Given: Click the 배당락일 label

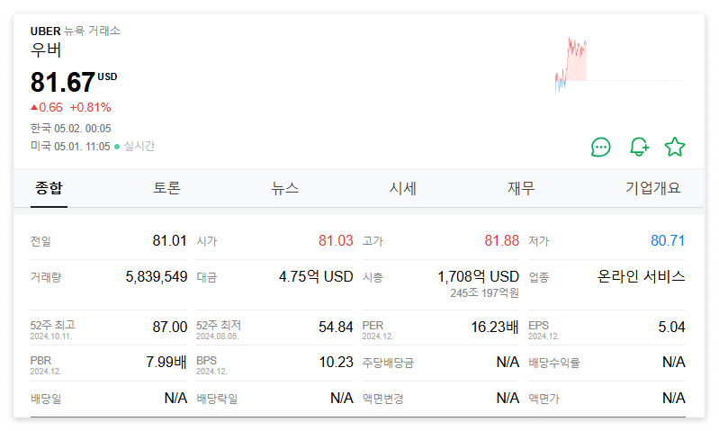Looking at the screenshot, I should coord(217,399).
